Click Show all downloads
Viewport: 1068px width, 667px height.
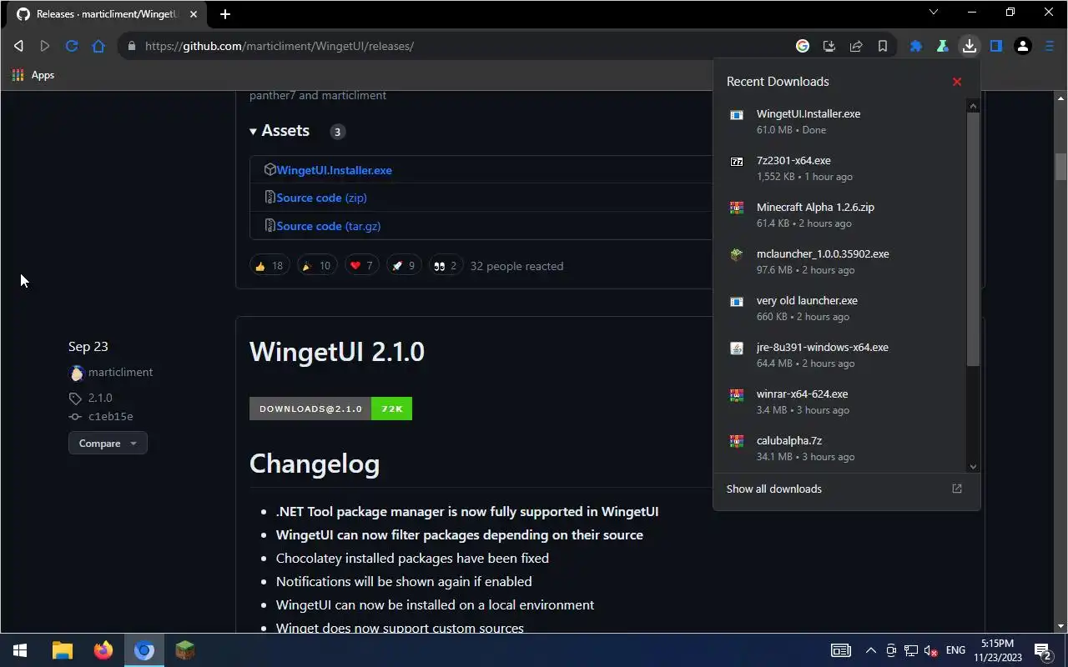774,489
